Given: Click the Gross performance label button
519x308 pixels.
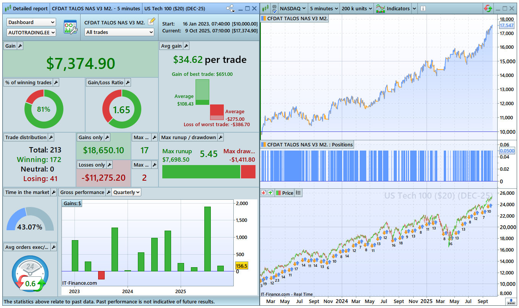Looking at the screenshot, I should pyautogui.click(x=82, y=192).
